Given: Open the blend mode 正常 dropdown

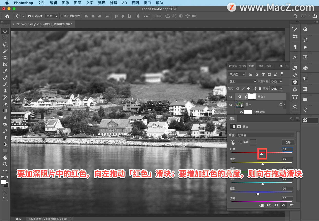Looking at the screenshot, I should pos(242,81).
